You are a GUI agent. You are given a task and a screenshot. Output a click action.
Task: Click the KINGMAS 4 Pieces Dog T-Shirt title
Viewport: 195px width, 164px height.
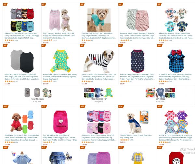pos(22,138)
